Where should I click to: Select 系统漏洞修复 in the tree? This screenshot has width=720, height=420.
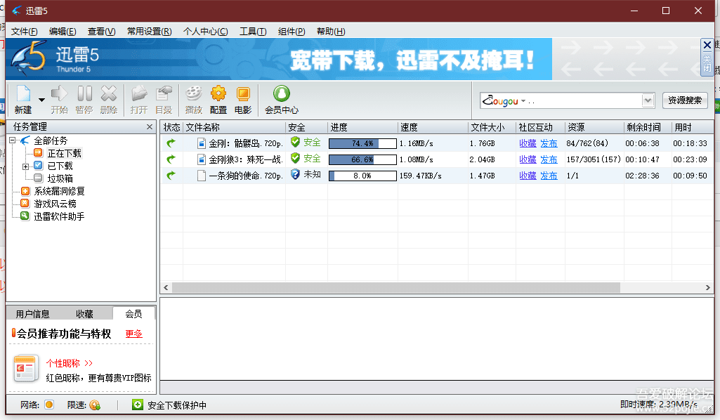59,191
